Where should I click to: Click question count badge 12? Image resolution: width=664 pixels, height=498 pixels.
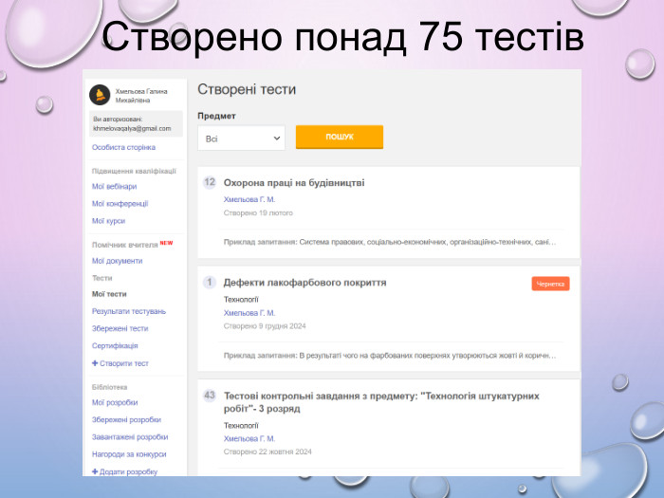210,182
